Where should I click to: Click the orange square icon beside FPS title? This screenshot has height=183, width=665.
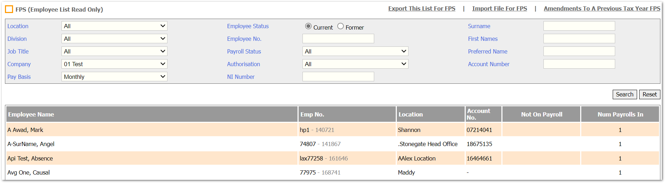(x=9, y=10)
